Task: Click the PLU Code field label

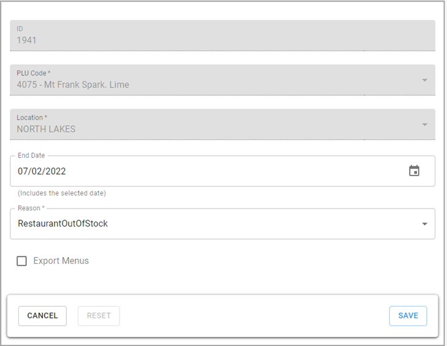Action: click(33, 73)
